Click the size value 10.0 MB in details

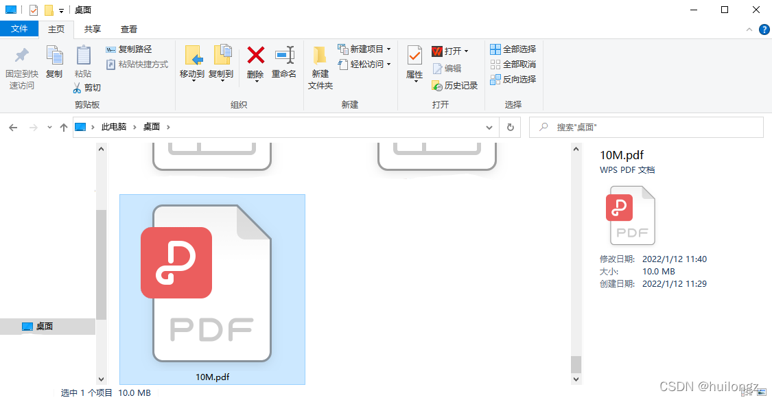658,272
